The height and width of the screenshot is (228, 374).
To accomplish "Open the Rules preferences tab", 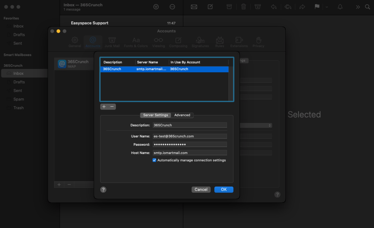I will pos(220,42).
